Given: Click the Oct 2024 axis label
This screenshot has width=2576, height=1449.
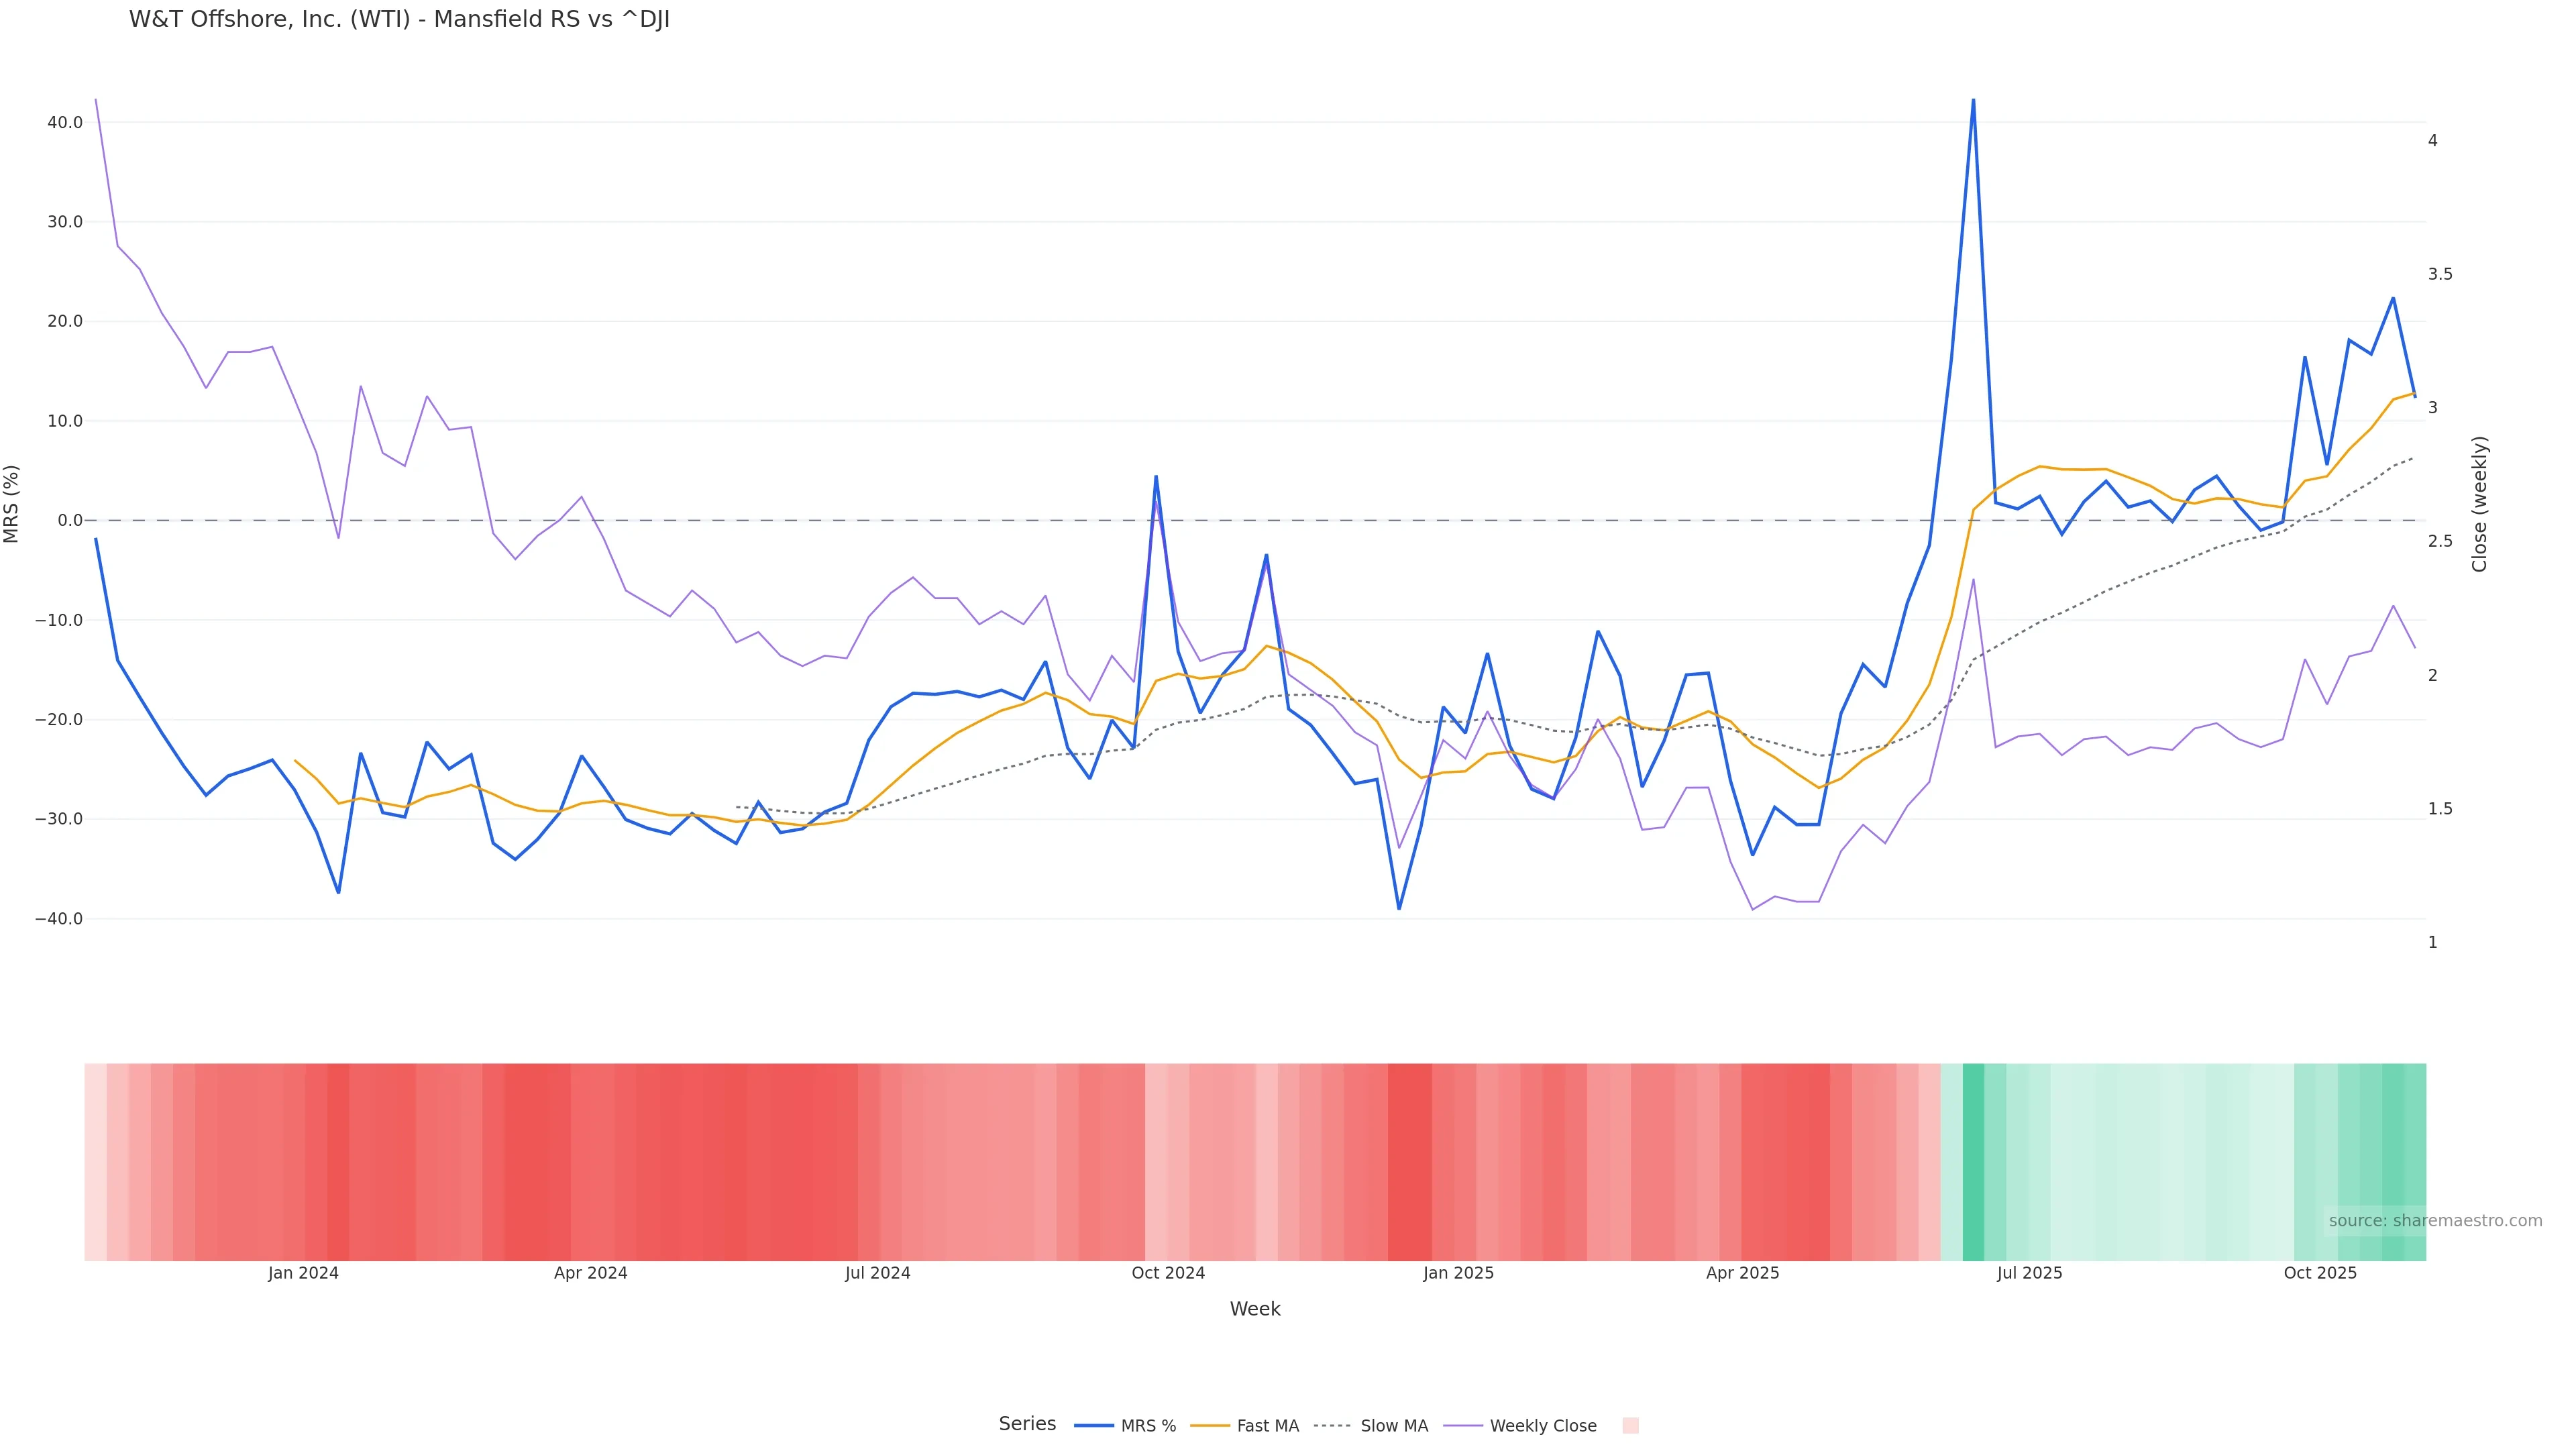Looking at the screenshot, I should pos(1168,1273).
